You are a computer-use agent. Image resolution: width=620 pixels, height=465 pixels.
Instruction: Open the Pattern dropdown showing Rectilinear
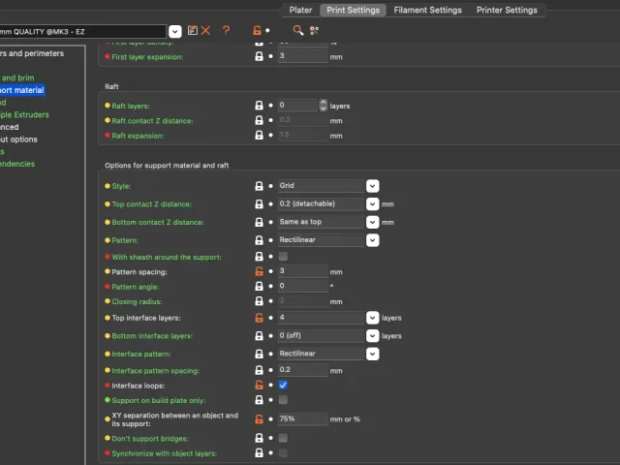tap(372, 240)
